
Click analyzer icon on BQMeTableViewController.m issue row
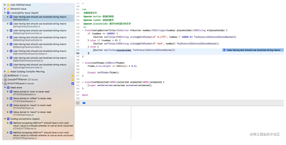coord(11,58)
